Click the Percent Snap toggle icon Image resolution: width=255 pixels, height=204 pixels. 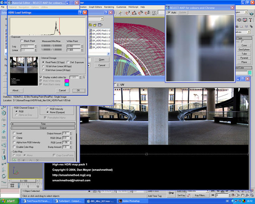coord(140,13)
